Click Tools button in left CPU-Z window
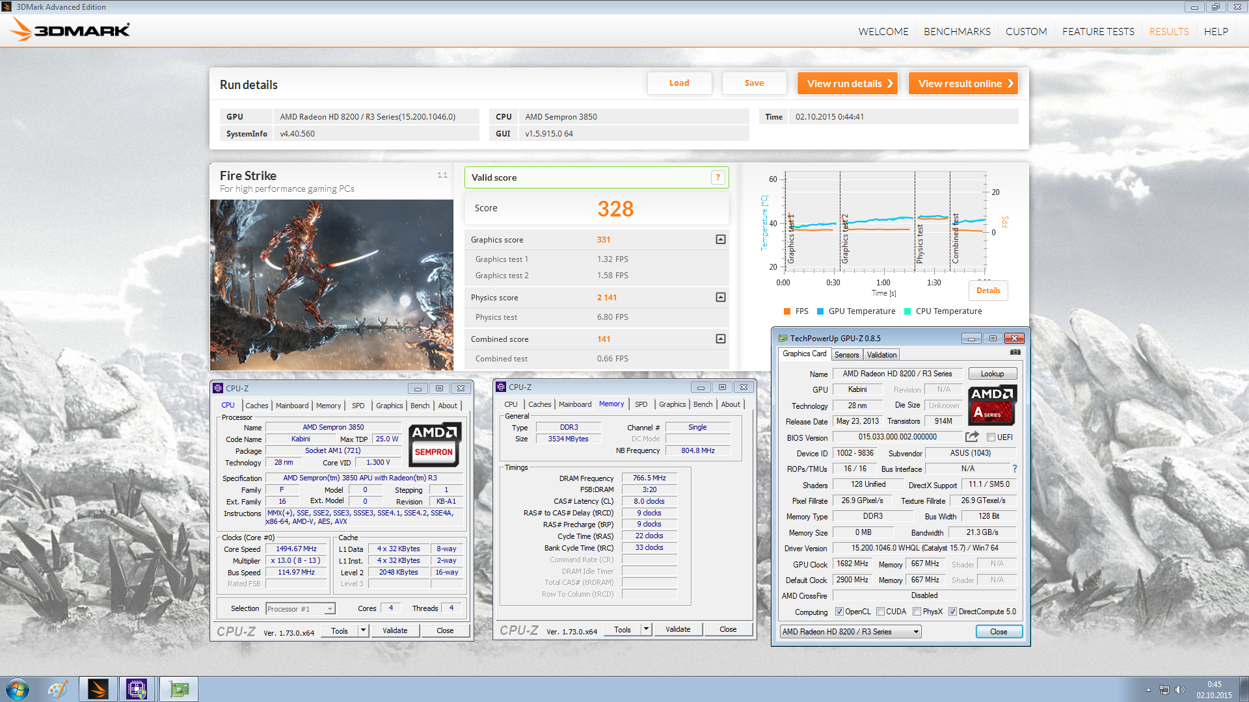Screen dimensions: 1249x702 (340, 630)
